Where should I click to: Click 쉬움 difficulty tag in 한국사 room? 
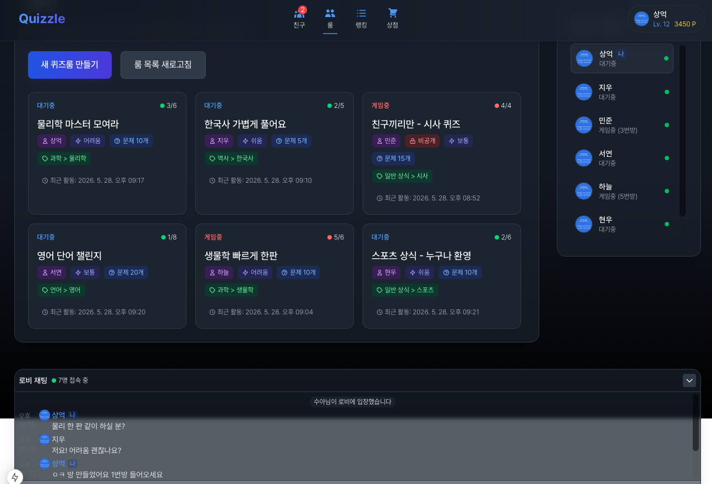pyautogui.click(x=252, y=141)
